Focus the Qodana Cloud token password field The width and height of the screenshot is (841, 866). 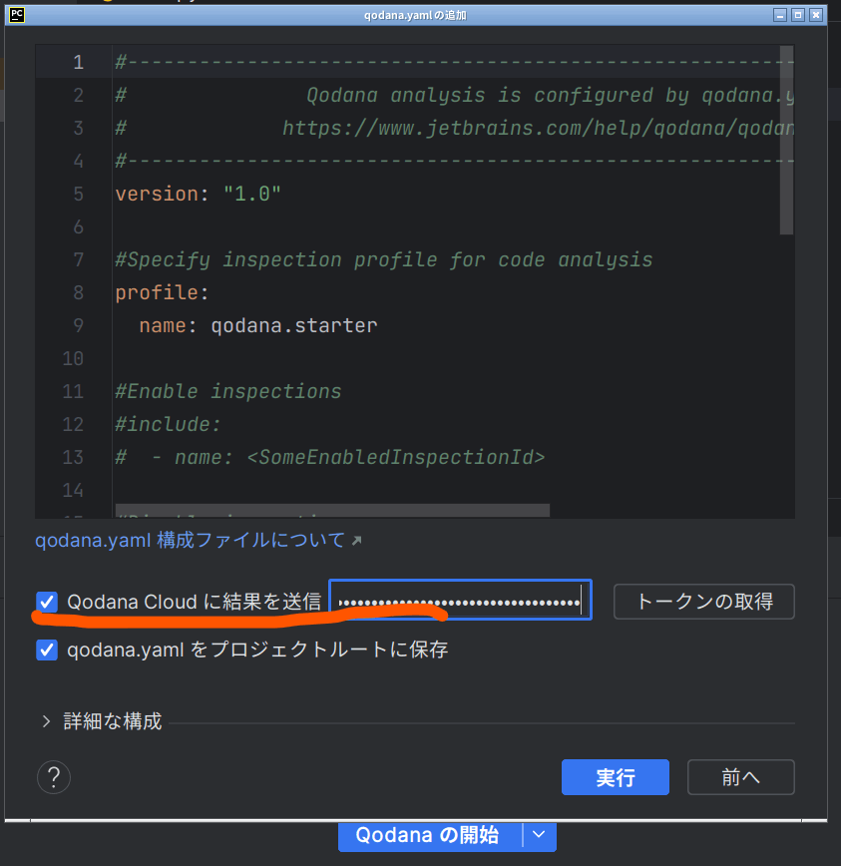[460, 600]
